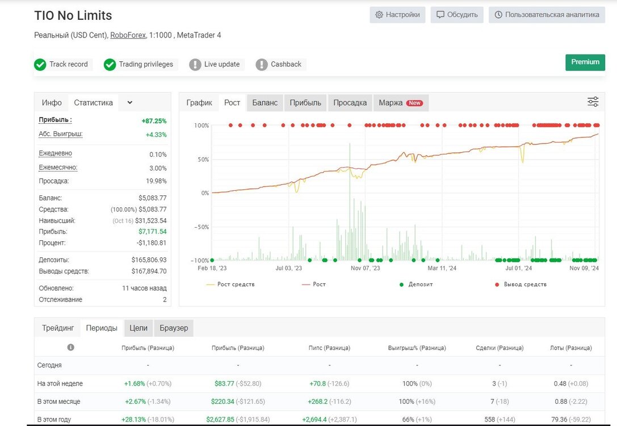Open the Маржа New tab

[401, 103]
